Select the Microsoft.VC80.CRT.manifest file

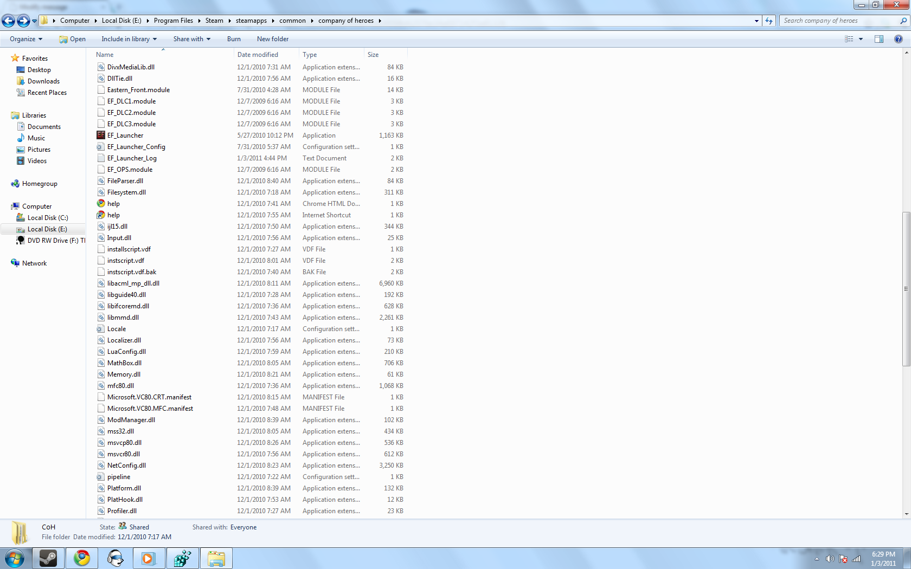pyautogui.click(x=149, y=397)
